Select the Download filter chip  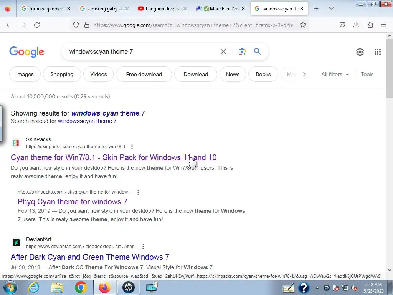point(196,74)
